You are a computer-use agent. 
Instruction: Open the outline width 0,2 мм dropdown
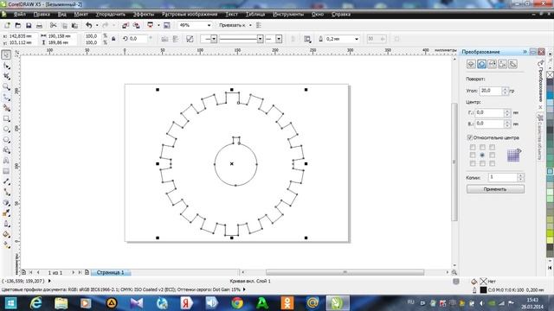tap(357, 39)
